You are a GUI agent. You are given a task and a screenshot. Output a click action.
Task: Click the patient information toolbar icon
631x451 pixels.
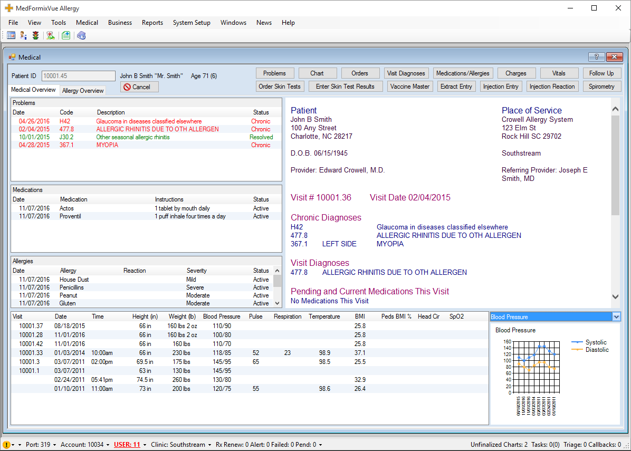pos(23,36)
